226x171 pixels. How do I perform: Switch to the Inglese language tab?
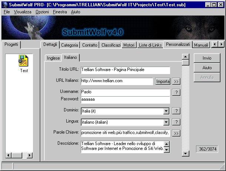coord(53,58)
